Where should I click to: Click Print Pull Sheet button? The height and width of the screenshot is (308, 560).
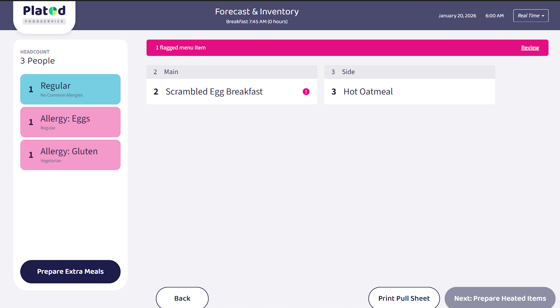tap(404, 298)
